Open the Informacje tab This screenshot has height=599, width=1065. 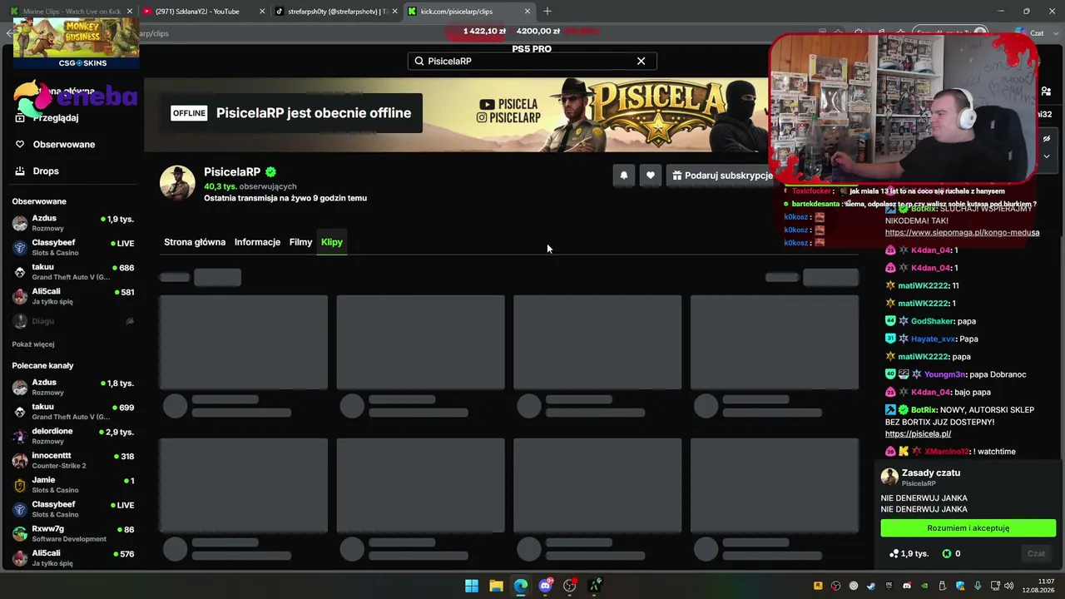click(257, 242)
